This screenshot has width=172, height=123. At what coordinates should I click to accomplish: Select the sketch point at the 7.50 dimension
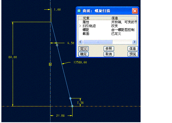[x=70, y=98]
